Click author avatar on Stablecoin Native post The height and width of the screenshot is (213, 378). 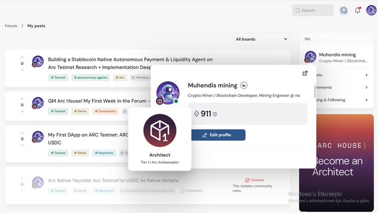tap(38, 61)
